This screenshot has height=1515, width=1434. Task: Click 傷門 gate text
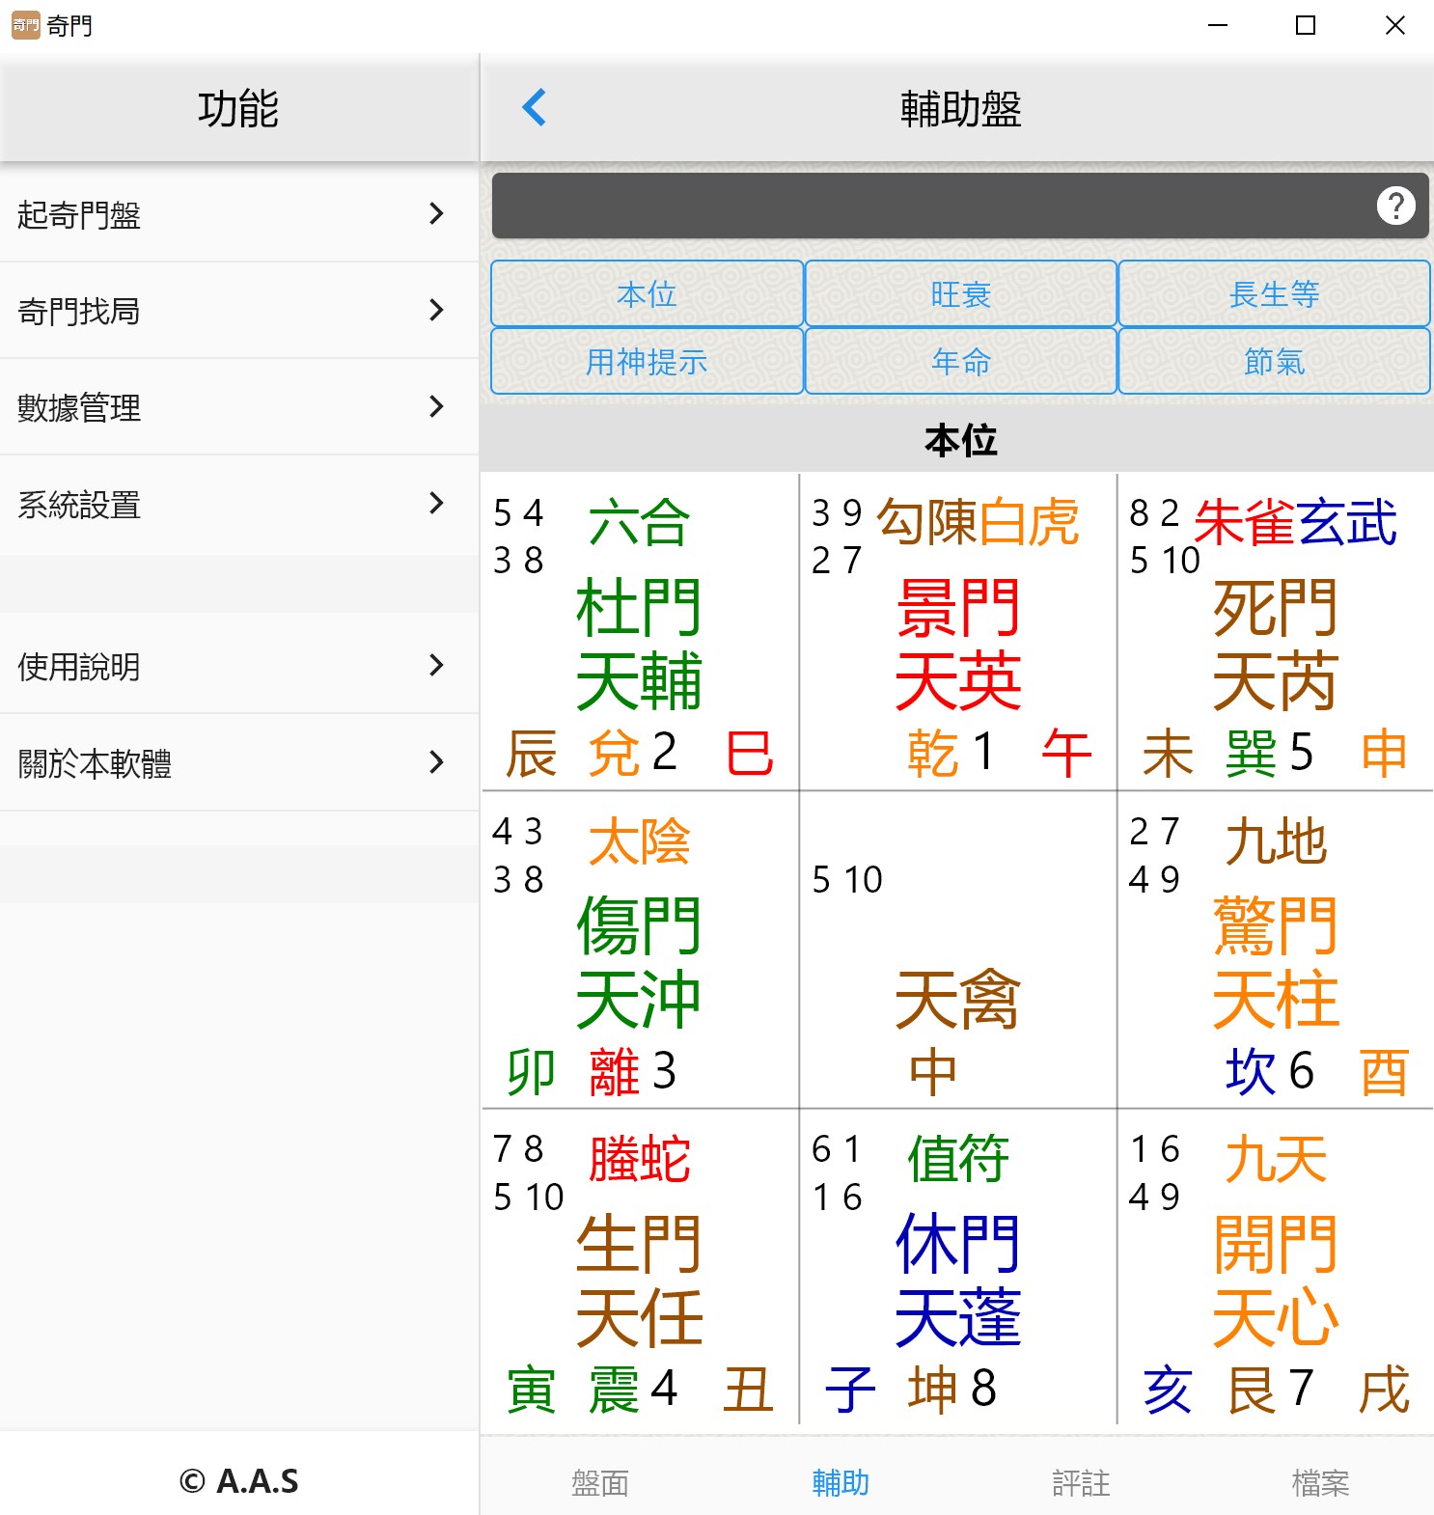pos(639,925)
